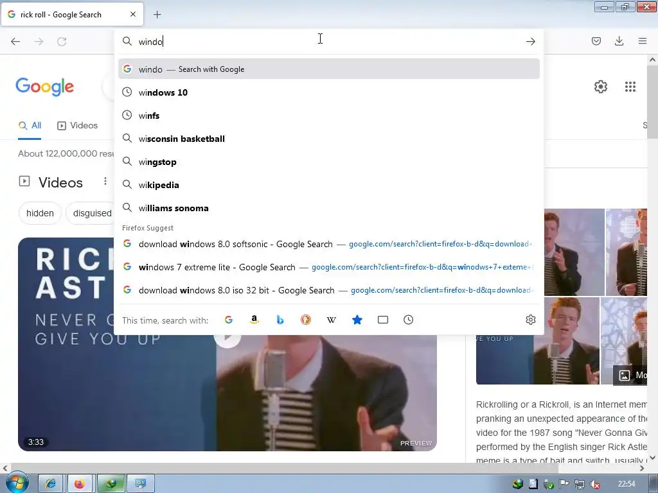Go back with the browser back arrow
This screenshot has height=493, width=658.
tap(15, 42)
